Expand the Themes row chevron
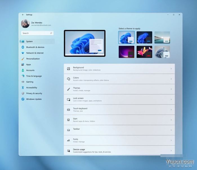Viewport: 197px width, 170px height. pos(171,89)
